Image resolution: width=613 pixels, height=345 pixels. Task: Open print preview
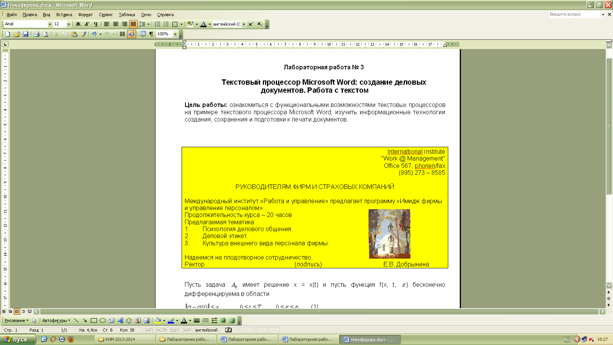pyautogui.click(x=45, y=34)
